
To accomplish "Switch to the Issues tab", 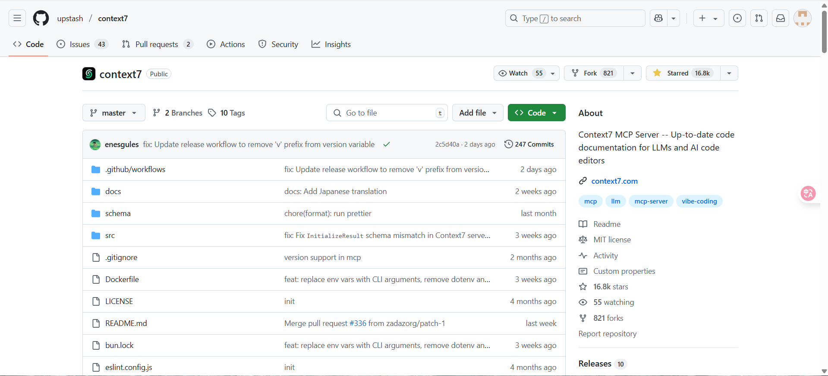I will (x=82, y=44).
